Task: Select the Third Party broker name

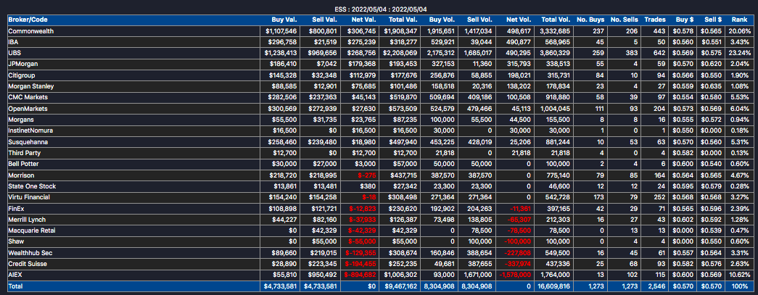Action: (24, 153)
